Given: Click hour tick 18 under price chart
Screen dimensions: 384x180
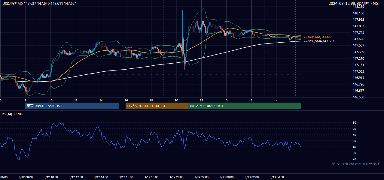Looking at the screenshot, I should (x=151, y=100).
